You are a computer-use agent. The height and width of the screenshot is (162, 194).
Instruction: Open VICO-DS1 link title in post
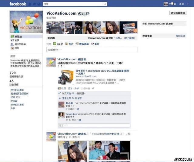(102, 72)
